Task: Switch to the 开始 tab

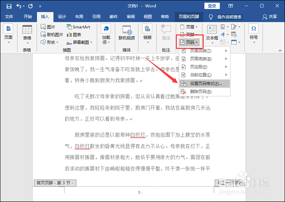Action: click(28, 17)
